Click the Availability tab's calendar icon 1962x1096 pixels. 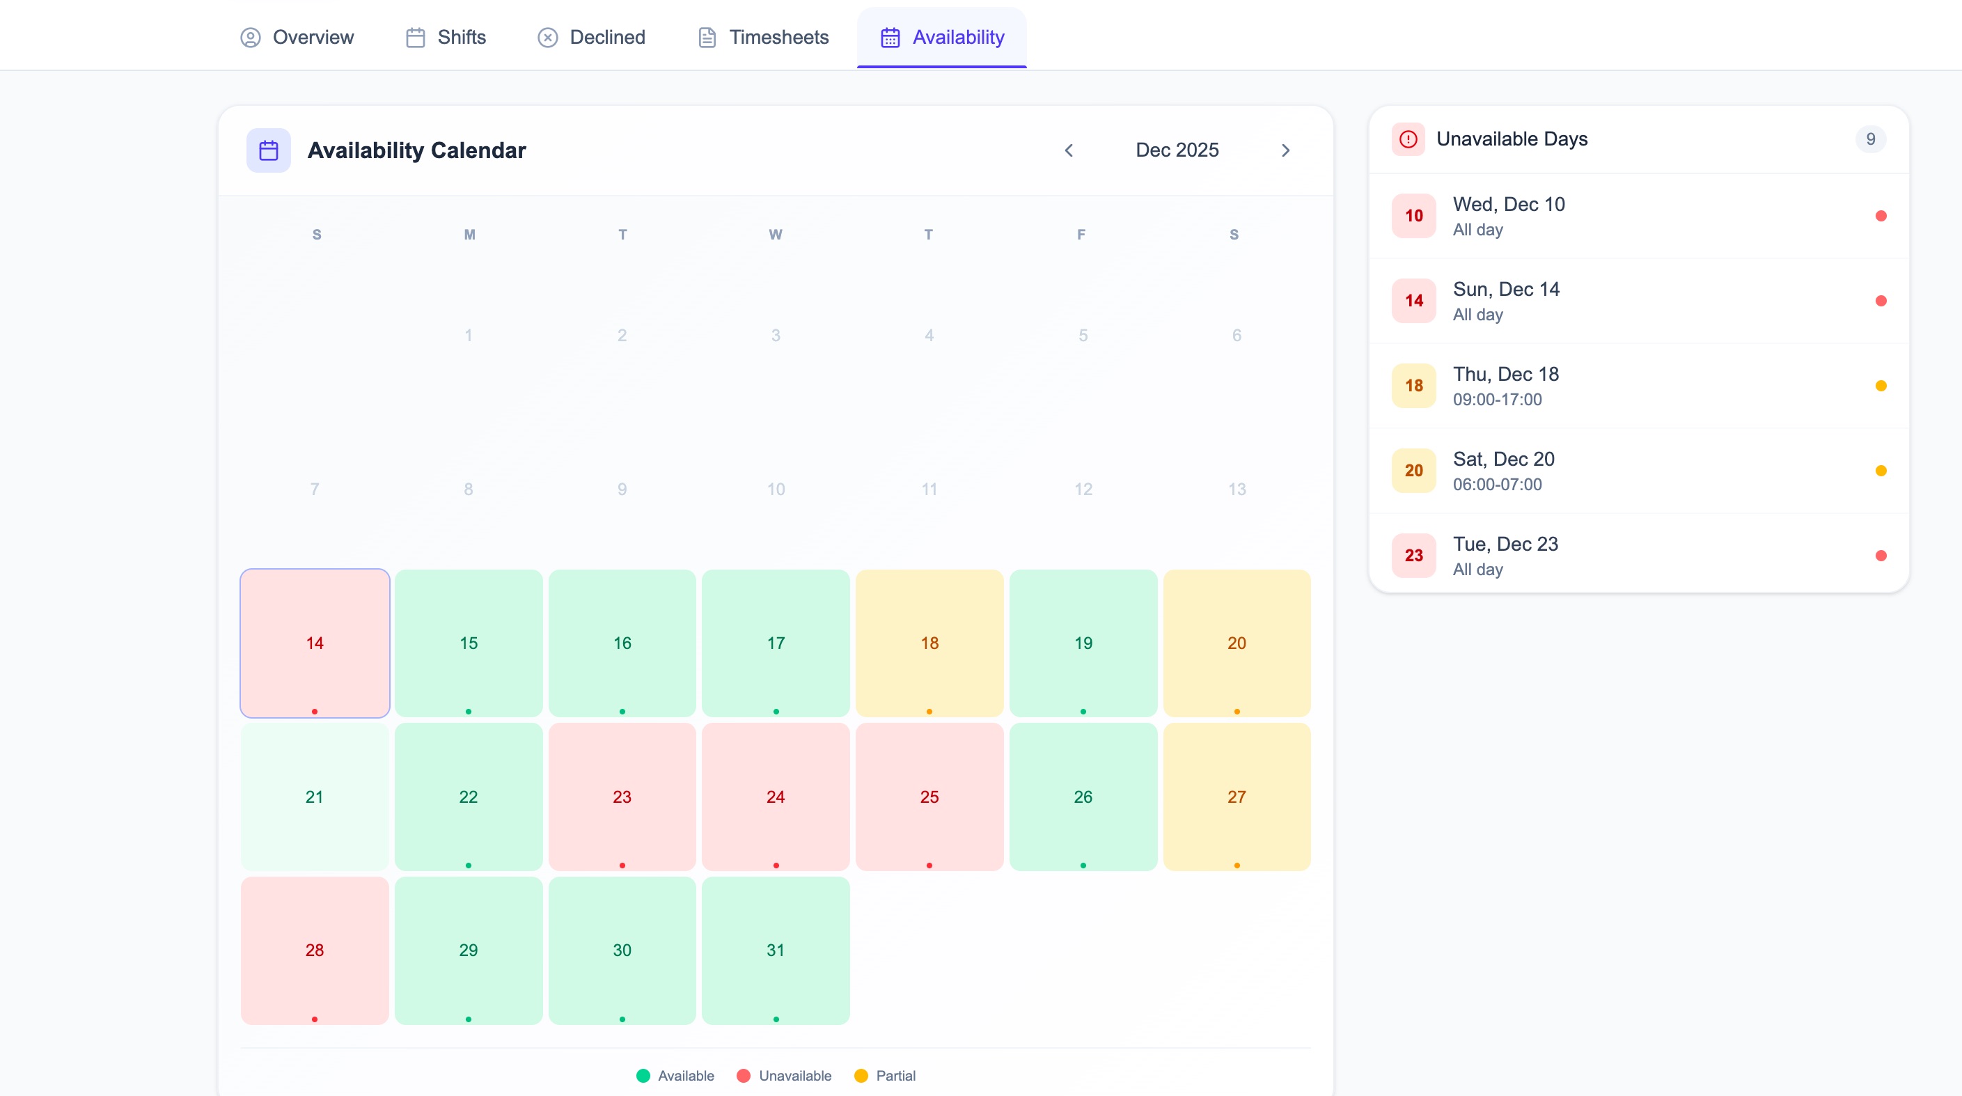tap(890, 38)
